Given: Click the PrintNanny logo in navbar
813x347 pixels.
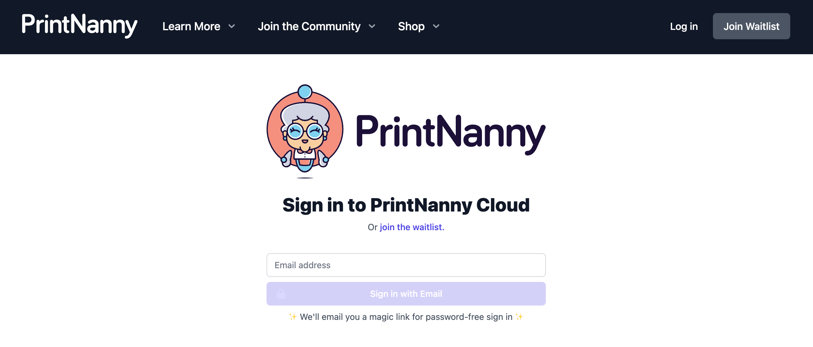Looking at the screenshot, I should [79, 26].
